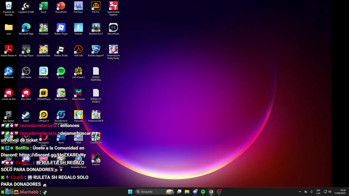Image resolution: width=349 pixels, height=196 pixels.
Task: Select the Fortnite desktop icon
Action: [x=79, y=29]
